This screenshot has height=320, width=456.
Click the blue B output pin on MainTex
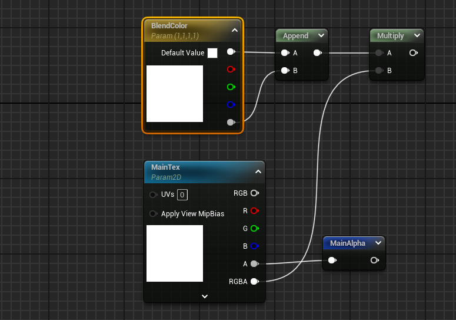pos(254,246)
